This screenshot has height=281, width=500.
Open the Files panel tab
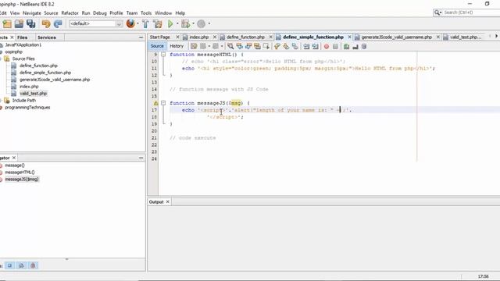pyautogui.click(x=23, y=37)
